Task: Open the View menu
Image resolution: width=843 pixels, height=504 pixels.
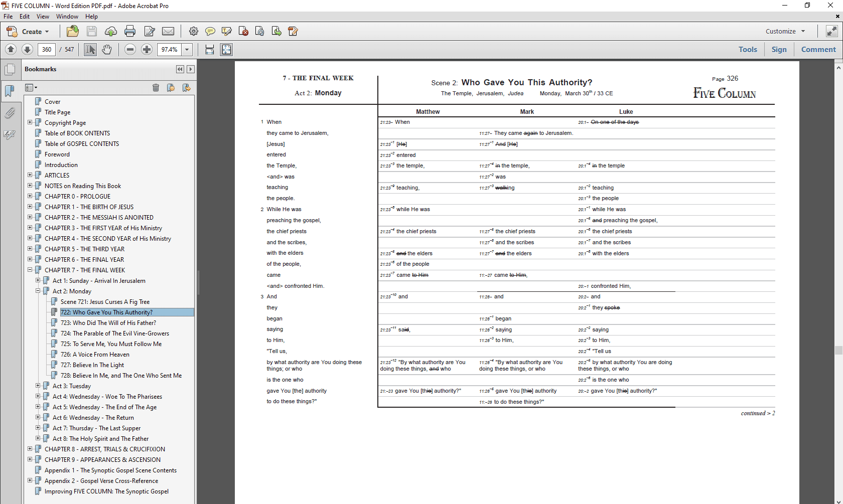Action: pyautogui.click(x=43, y=17)
